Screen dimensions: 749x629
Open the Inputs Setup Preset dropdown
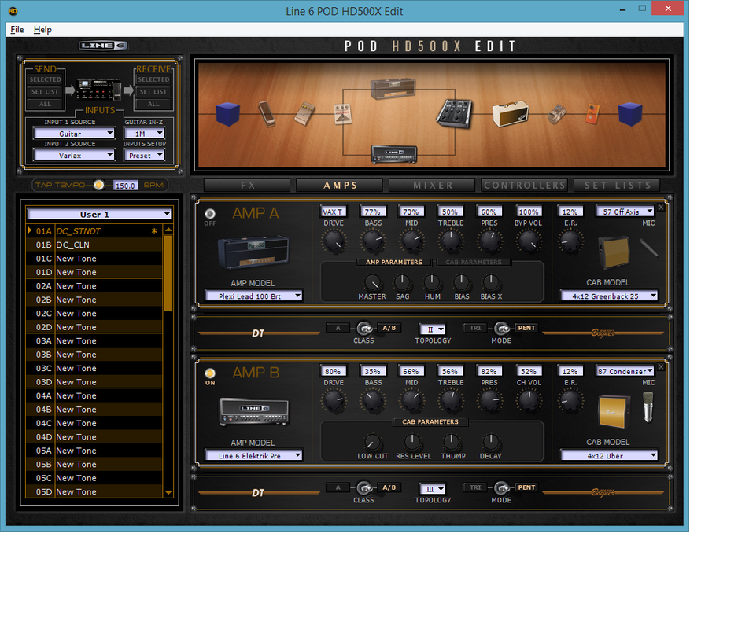[144, 155]
